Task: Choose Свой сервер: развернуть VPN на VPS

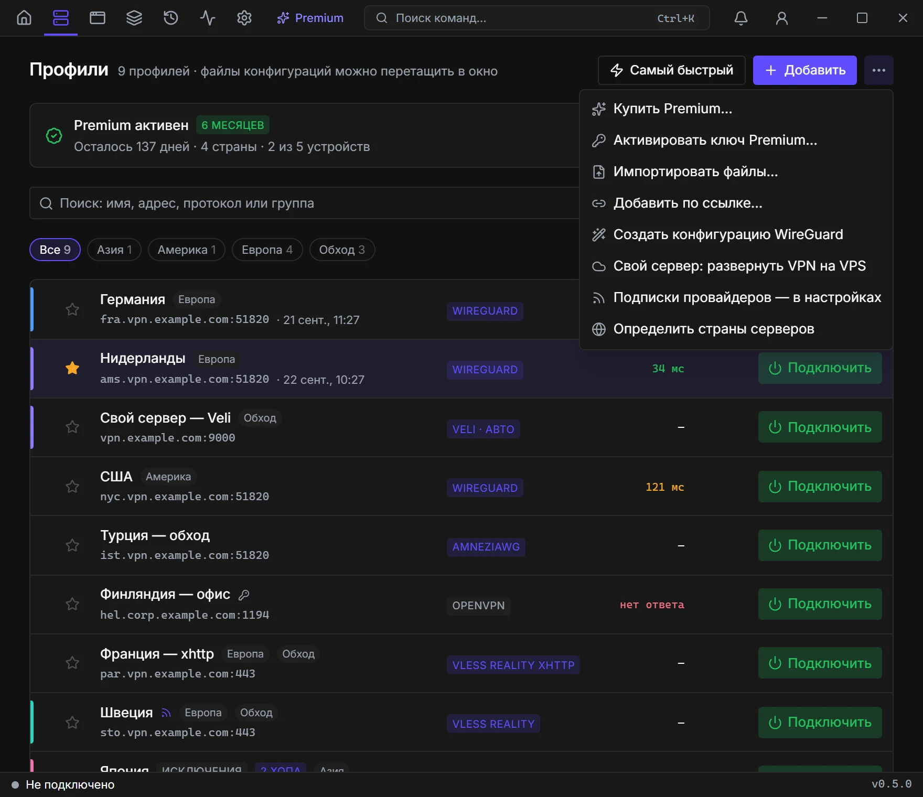Action: (x=736, y=266)
